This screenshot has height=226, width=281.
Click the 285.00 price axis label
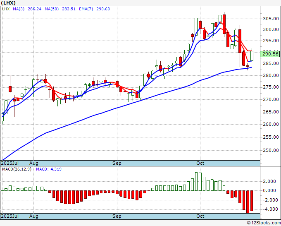coord(271,64)
